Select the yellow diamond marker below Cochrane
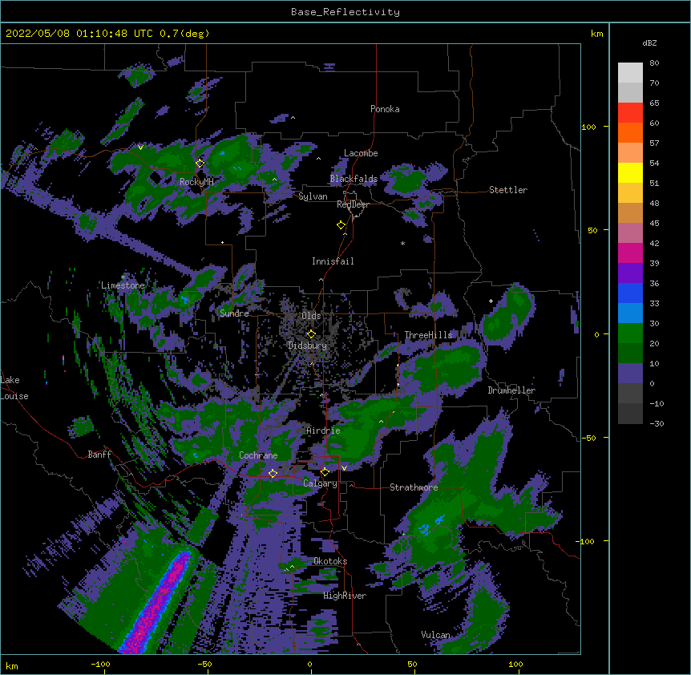 [x=273, y=473]
